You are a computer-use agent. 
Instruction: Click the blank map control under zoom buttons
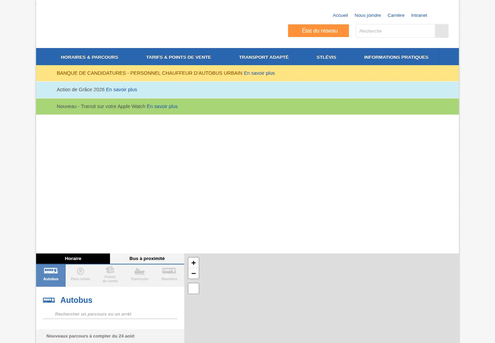[x=194, y=288]
